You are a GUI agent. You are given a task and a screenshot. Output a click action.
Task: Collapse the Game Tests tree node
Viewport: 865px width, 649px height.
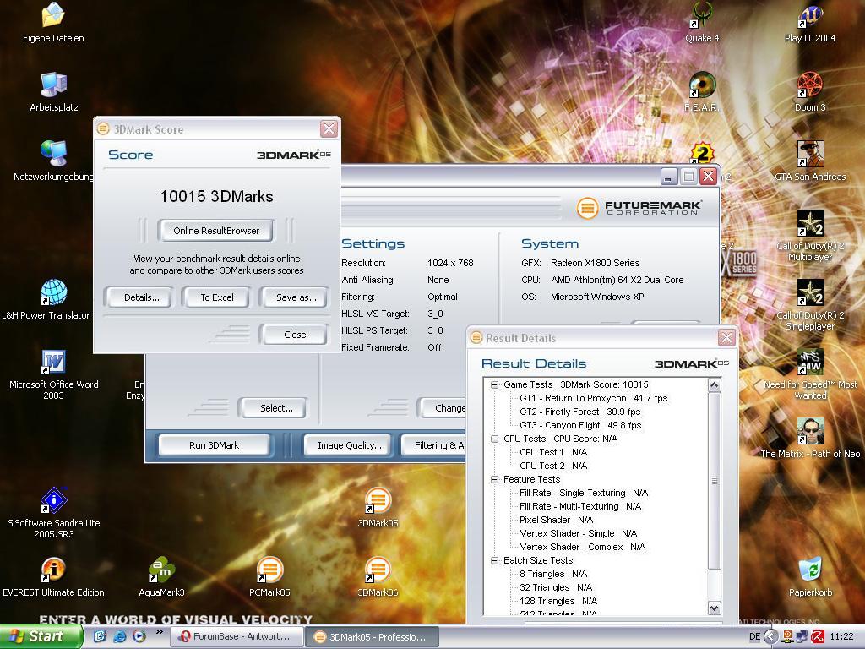click(494, 384)
